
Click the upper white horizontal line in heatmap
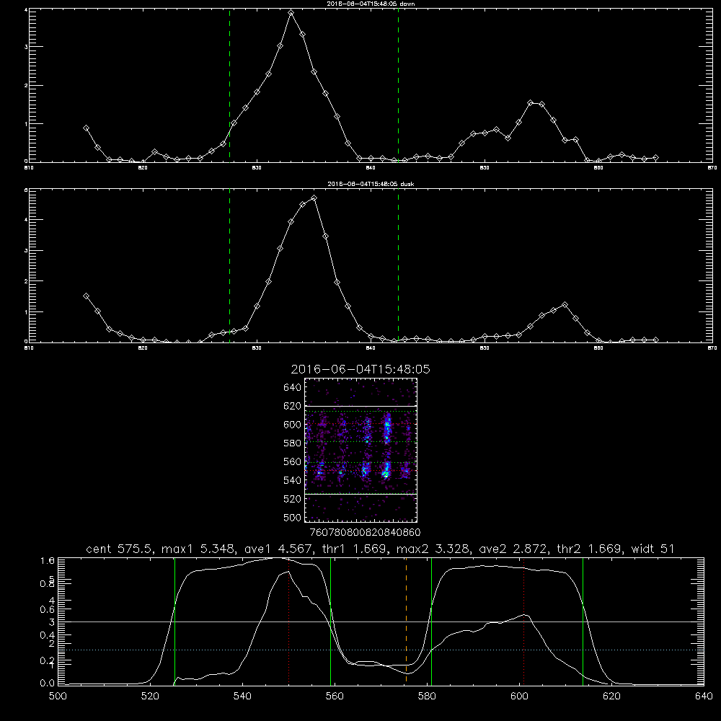click(x=360, y=406)
